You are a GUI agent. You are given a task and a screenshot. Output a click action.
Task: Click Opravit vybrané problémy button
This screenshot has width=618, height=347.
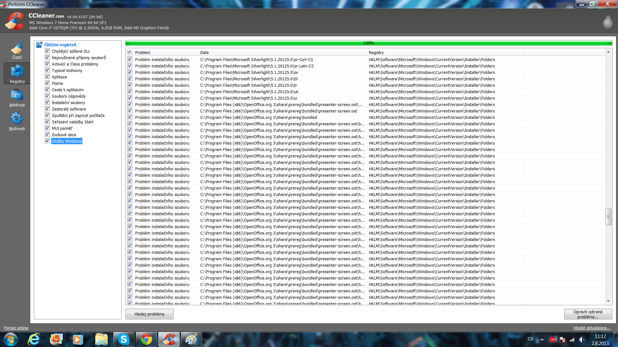click(x=588, y=314)
